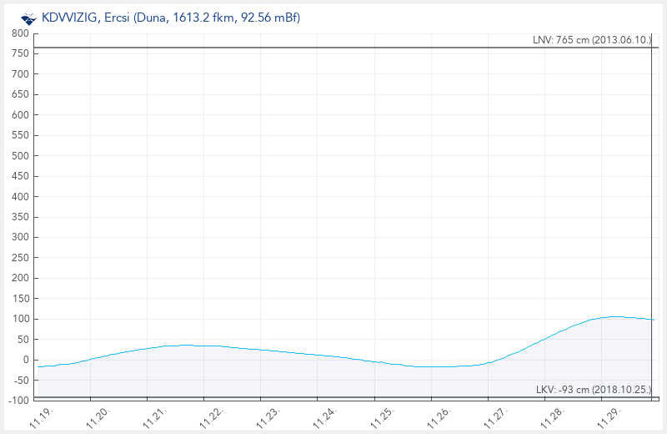Click the LKV: -93 cm label
Screen dimensions: 667x434
593,390
